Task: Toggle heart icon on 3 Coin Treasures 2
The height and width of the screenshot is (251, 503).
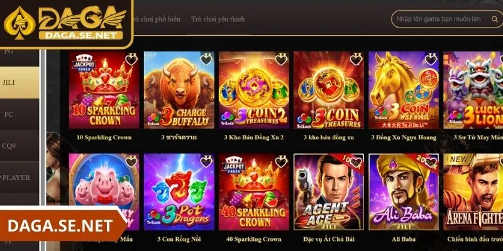Action: [x=281, y=59]
